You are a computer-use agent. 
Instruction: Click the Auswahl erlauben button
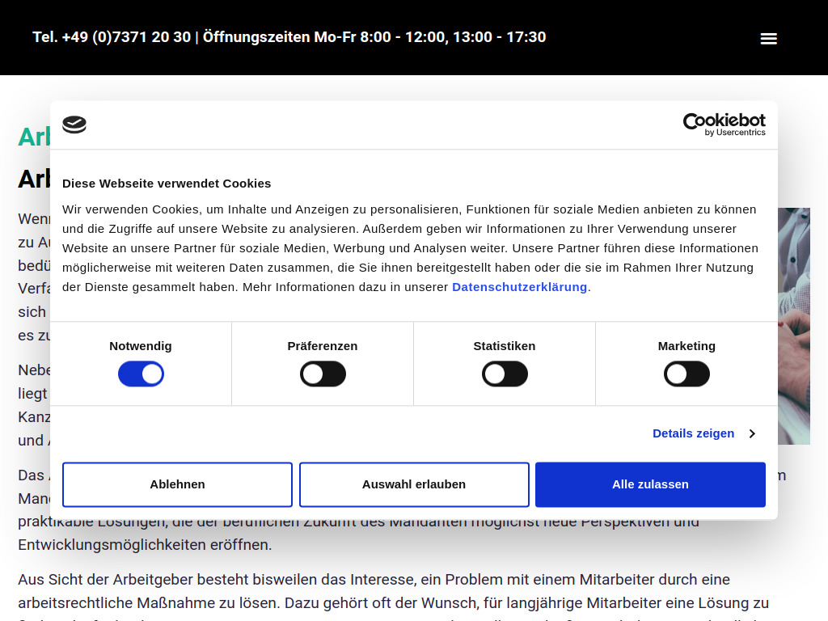(413, 484)
